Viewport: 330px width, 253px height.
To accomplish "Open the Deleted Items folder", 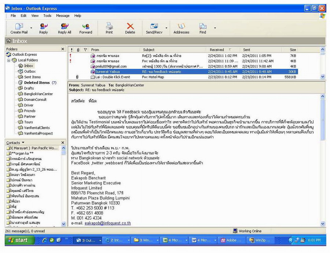I will [x=37, y=83].
